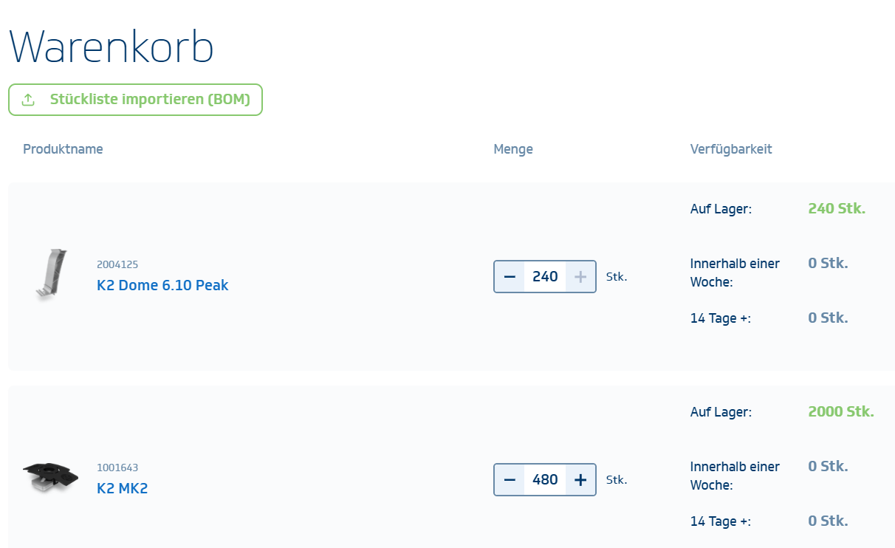Open the K2 Dome 6.10 Peak product link
The height and width of the screenshot is (548, 895).
pos(162,285)
